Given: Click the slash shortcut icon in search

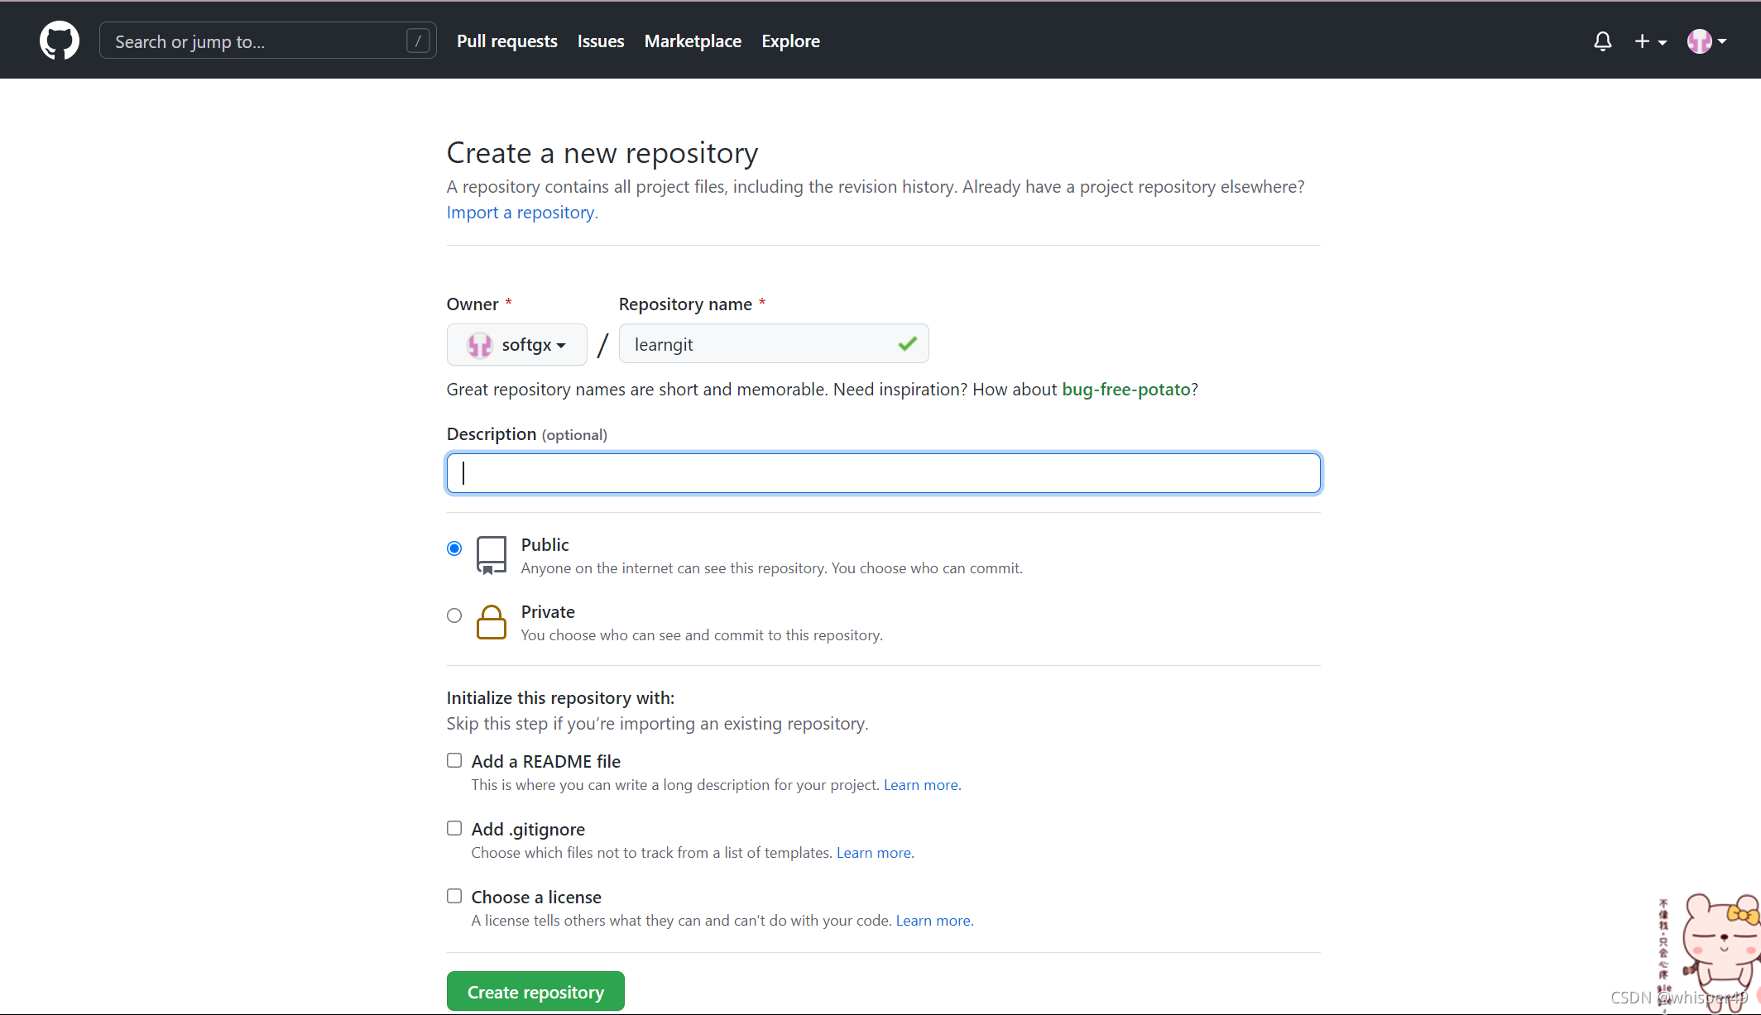Looking at the screenshot, I should point(418,41).
